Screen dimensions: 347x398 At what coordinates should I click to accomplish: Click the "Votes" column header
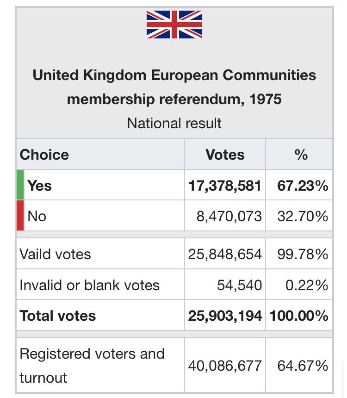225,155
